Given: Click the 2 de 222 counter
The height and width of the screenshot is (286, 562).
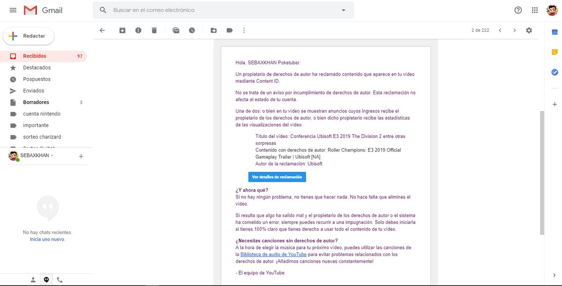Looking at the screenshot, I should point(480,30).
